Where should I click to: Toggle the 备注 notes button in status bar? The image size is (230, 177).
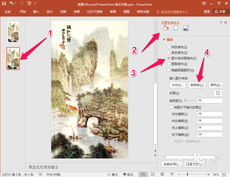point(113,175)
